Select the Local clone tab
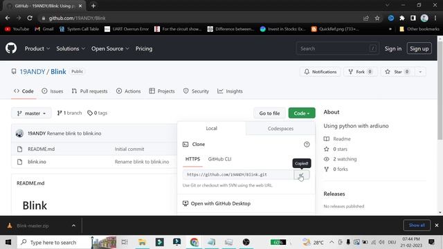Image resolution: width=443 pixels, height=249 pixels. click(211, 128)
